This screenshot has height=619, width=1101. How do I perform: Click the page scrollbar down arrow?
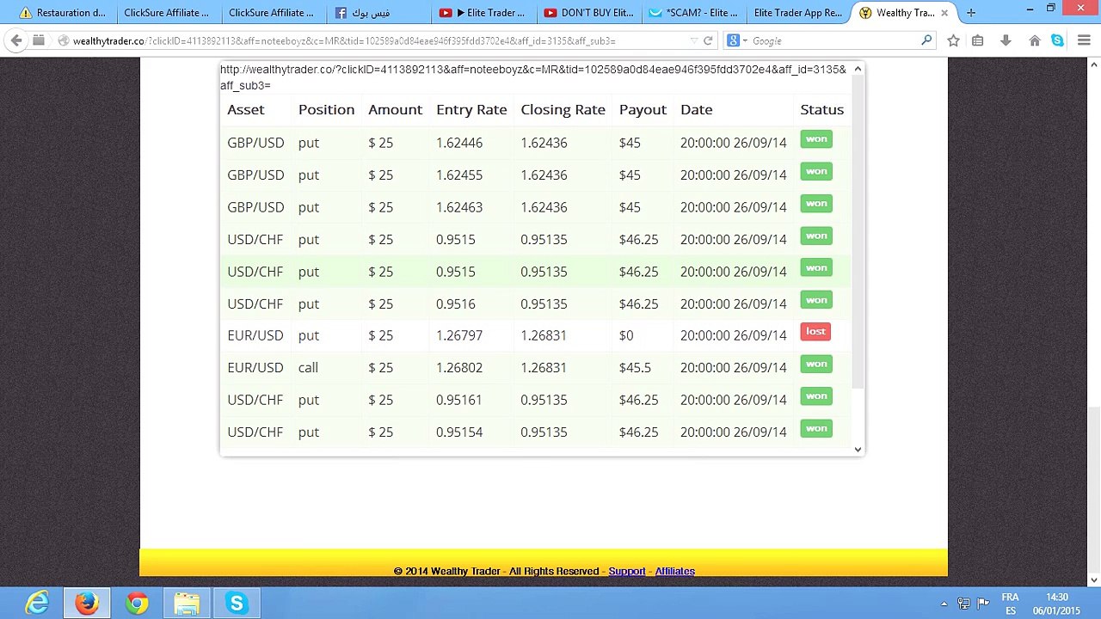pos(1093,579)
